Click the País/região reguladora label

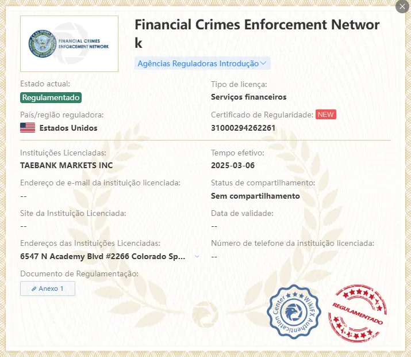[62, 115]
